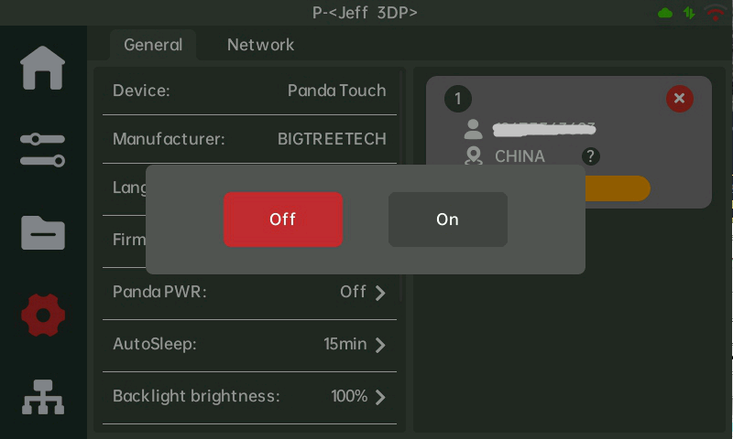Click the green data transfer arrows icon
Viewport: 733px width, 439px height.
(x=689, y=13)
